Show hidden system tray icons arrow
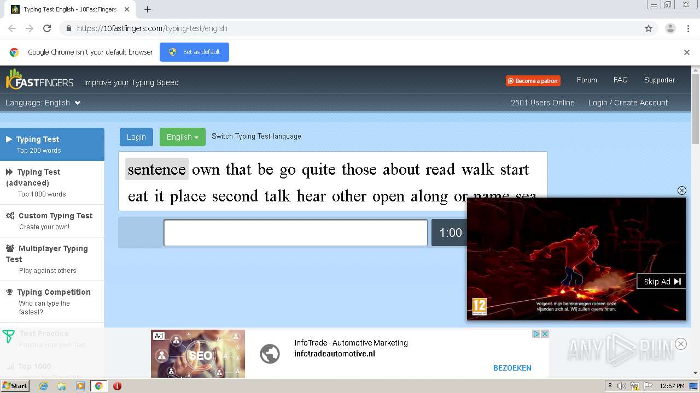The image size is (700, 393). tap(610, 386)
